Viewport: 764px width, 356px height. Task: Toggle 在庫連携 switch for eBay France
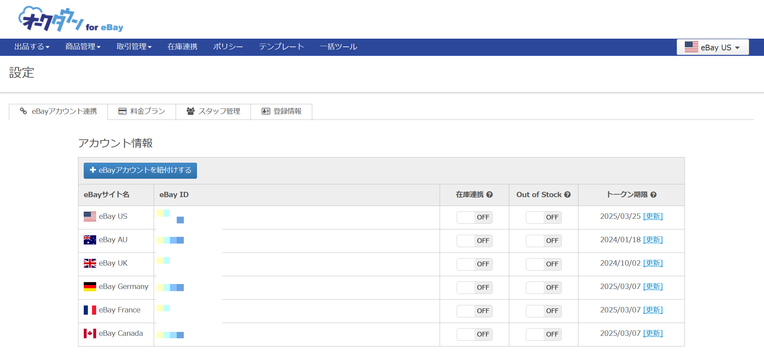coord(474,311)
